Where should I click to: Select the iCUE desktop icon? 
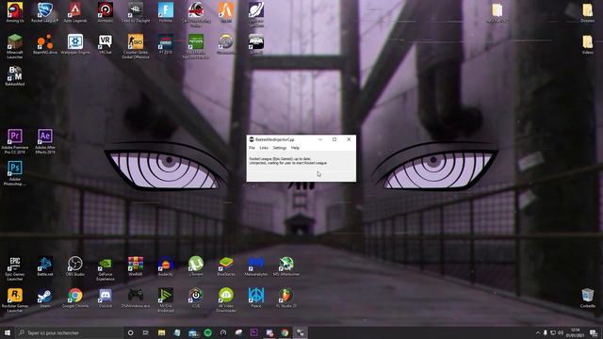point(196,298)
